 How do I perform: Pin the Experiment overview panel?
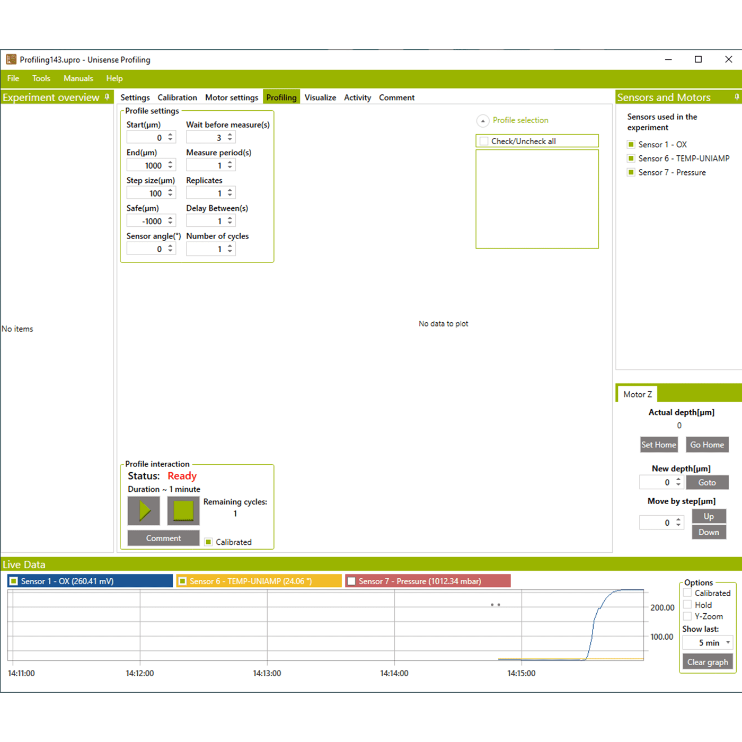107,97
